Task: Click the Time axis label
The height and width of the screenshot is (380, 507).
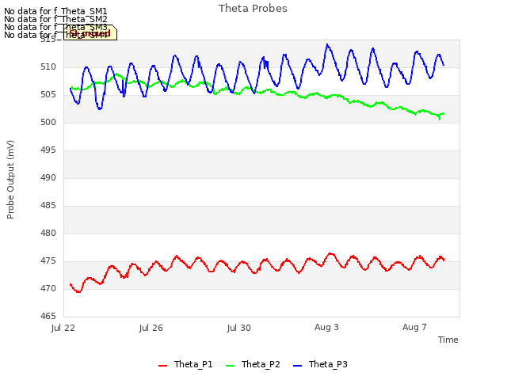Action: 448,340
